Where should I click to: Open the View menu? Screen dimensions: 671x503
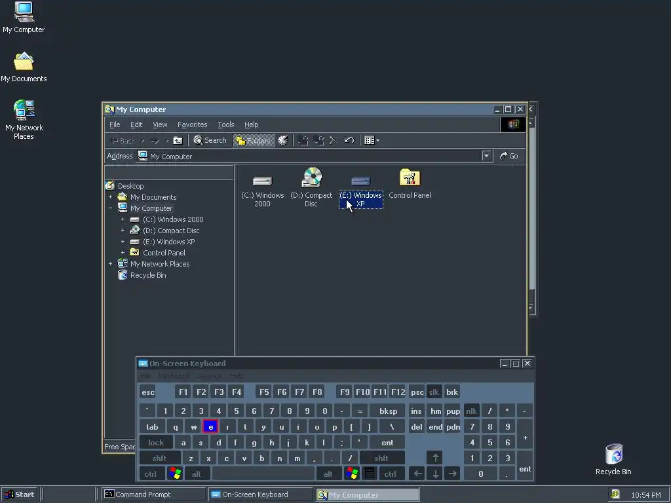(160, 124)
